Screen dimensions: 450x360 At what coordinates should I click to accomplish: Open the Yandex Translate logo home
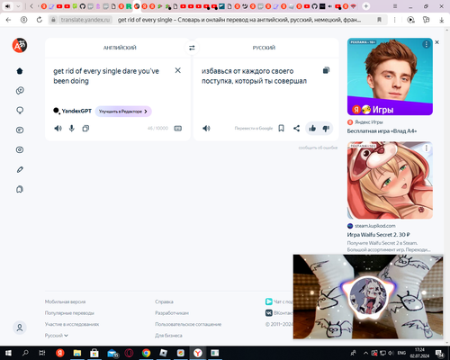click(20, 45)
